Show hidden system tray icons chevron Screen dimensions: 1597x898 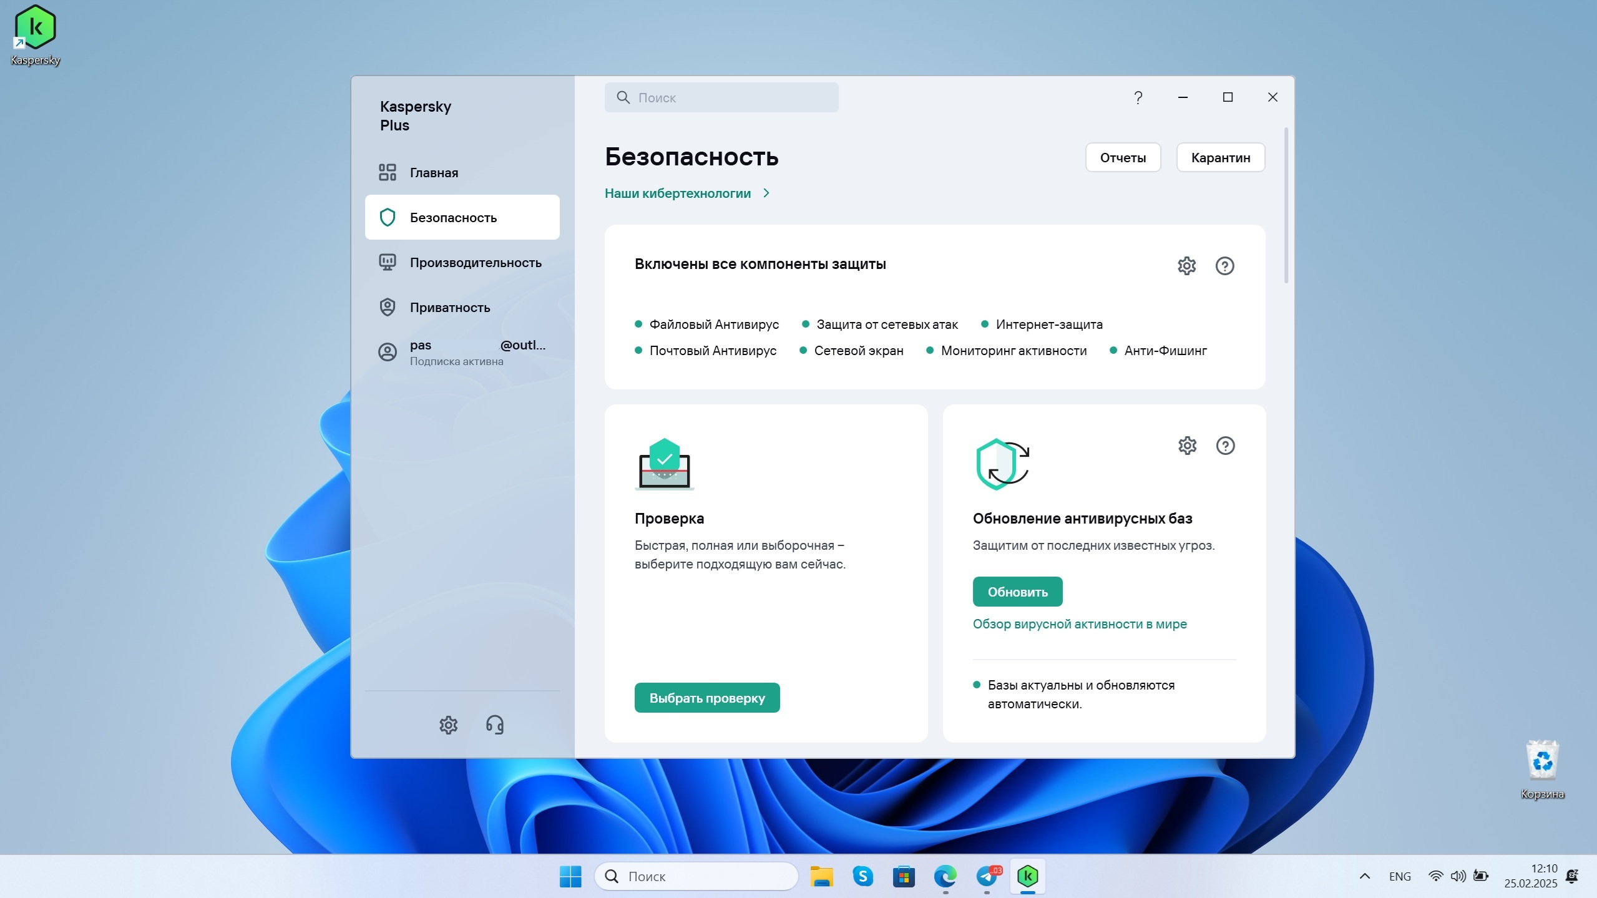[x=1365, y=876]
